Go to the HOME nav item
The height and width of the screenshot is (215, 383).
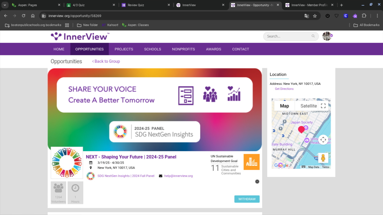59,49
